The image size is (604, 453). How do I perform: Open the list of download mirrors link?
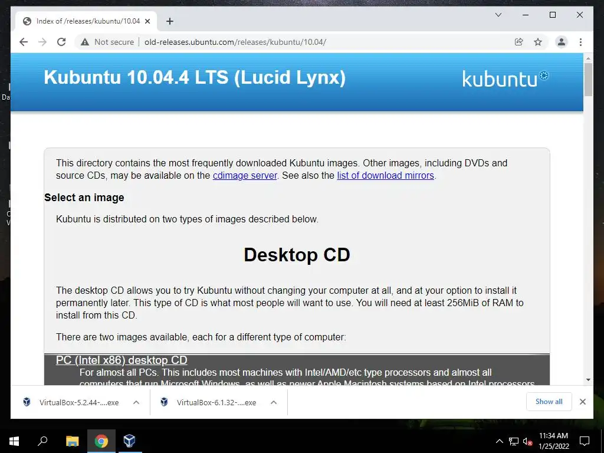click(385, 176)
